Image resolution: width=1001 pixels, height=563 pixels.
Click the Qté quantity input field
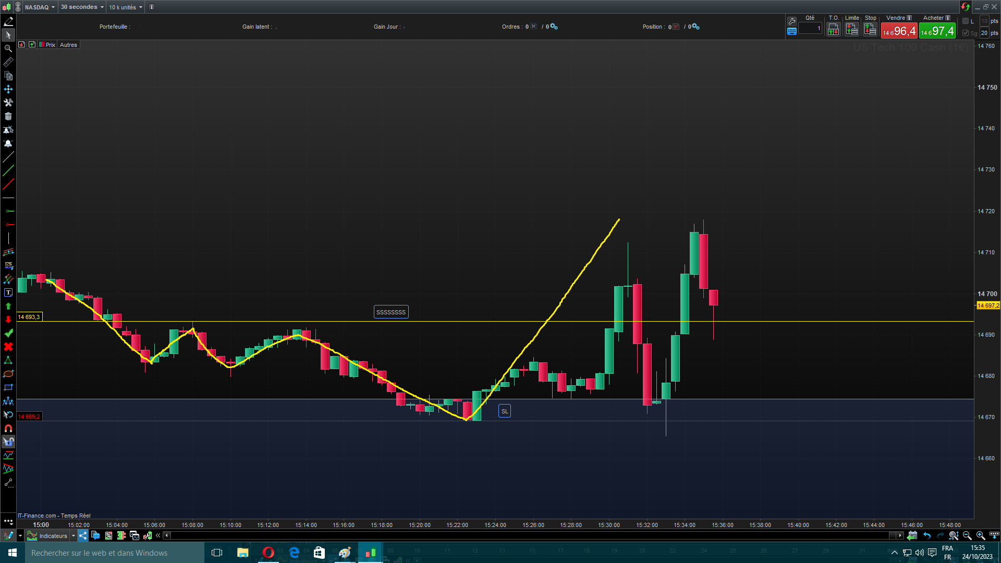tap(810, 29)
